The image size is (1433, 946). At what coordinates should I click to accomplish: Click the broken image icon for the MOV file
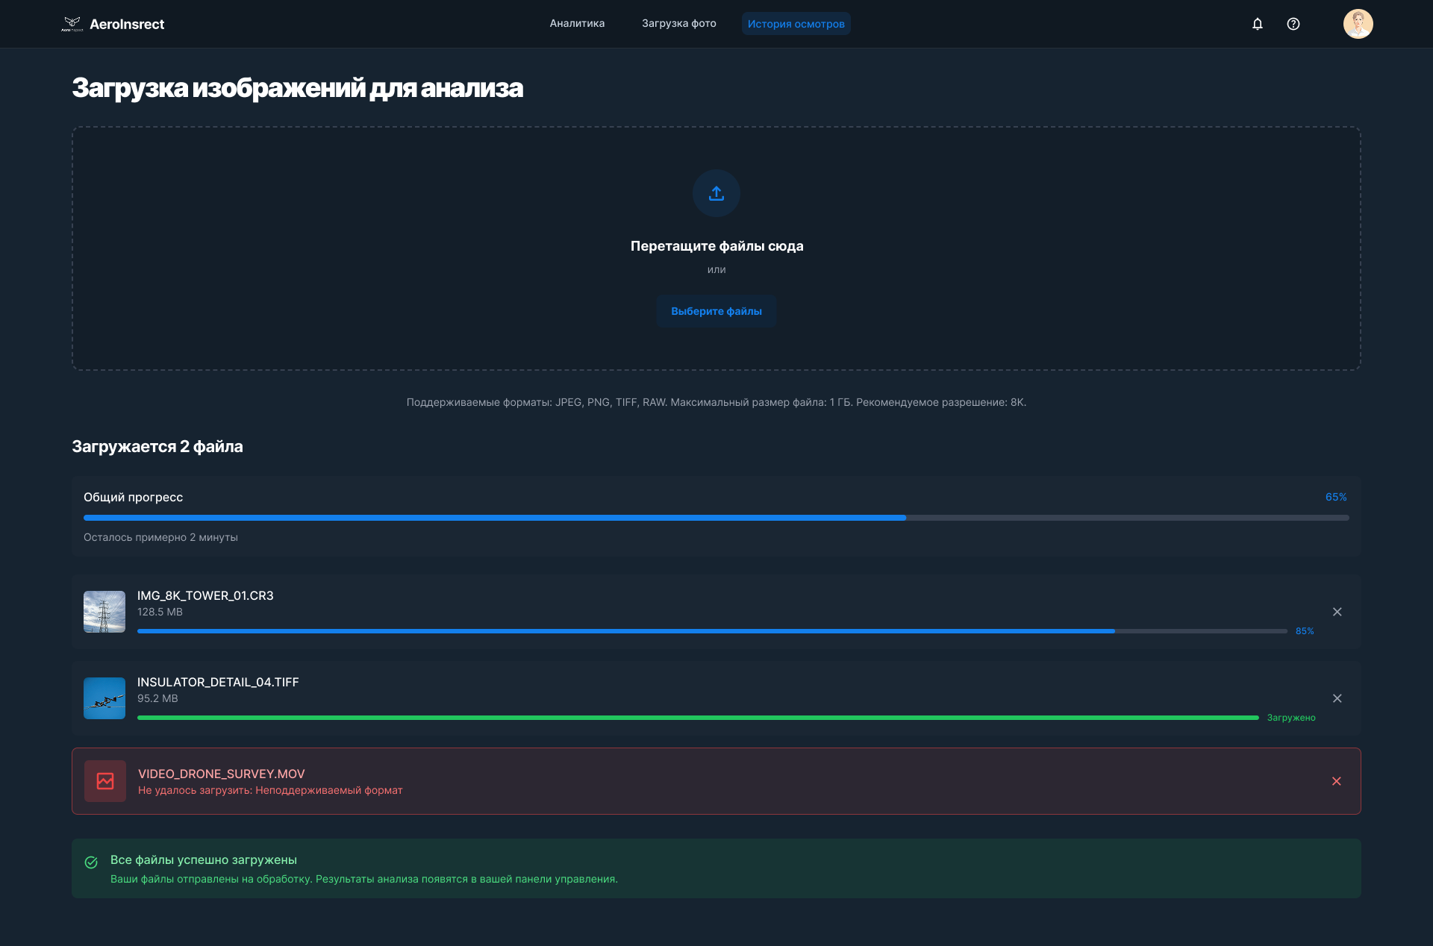point(105,781)
